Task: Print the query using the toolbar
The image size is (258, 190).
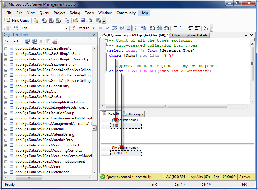Action: click(89, 21)
